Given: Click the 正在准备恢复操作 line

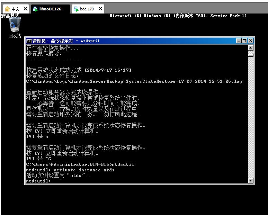Looking at the screenshot, I should [52, 48].
